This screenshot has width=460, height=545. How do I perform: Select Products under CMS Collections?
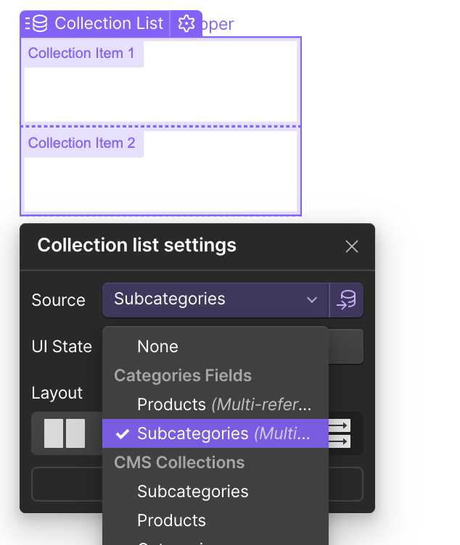(171, 520)
